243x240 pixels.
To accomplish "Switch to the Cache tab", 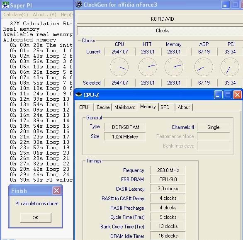I will point(103,107).
